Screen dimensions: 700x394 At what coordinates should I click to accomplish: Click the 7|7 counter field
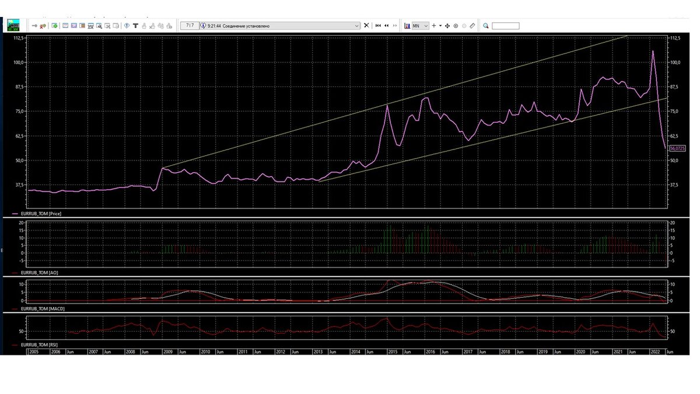coord(190,26)
